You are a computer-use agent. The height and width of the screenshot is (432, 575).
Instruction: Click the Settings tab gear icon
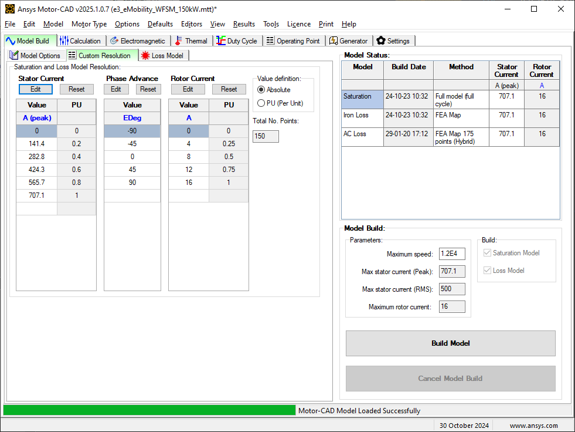(381, 41)
